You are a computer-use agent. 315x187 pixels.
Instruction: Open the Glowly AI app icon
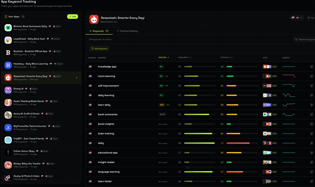(8, 90)
